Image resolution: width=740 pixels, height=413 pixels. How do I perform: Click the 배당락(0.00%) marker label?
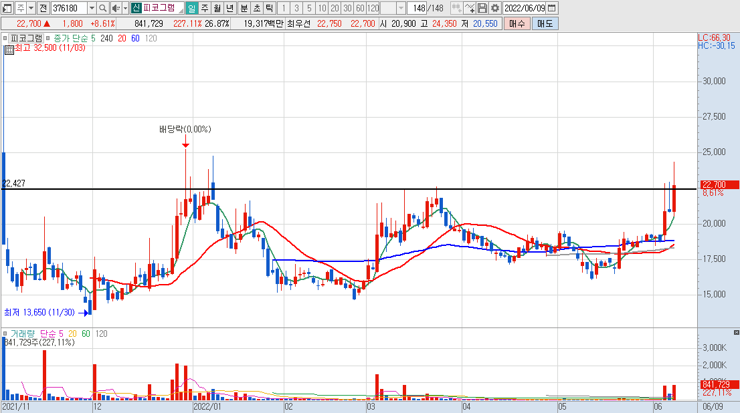point(185,129)
